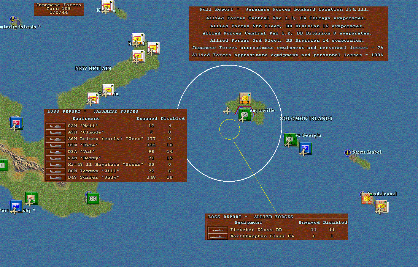418x267 pixels.
Task: Select the lowest Japanese unit at Rabaul
Action: [x=138, y=57]
